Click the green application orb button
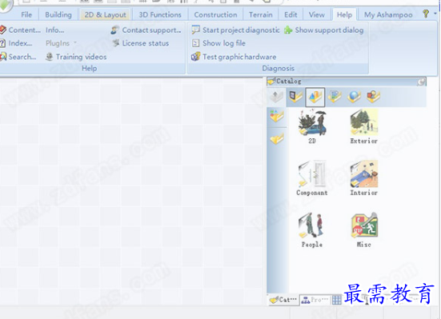 tap(5, 4)
